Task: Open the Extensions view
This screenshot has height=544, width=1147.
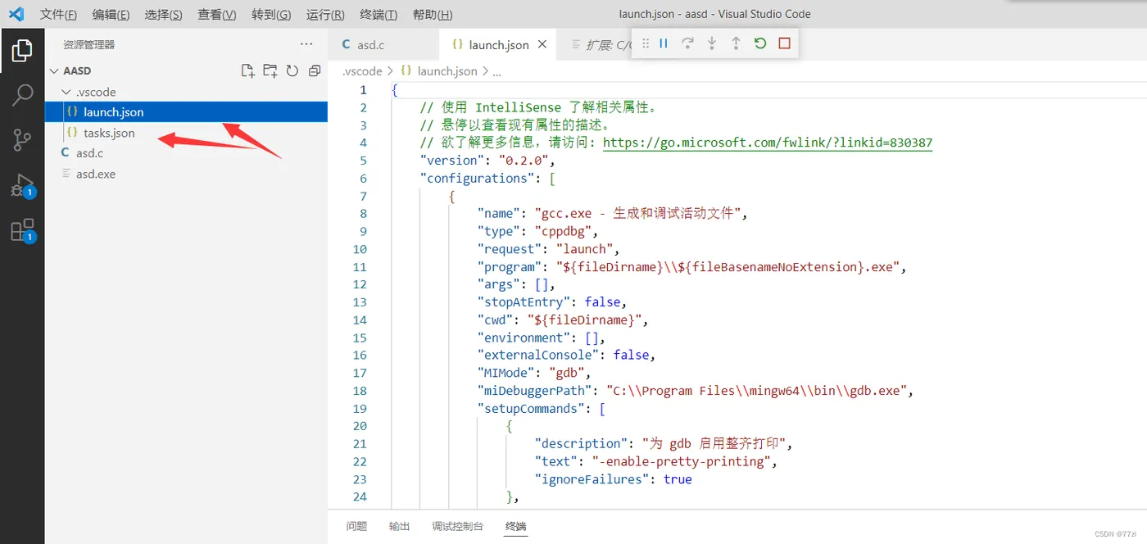Action: coord(22,230)
